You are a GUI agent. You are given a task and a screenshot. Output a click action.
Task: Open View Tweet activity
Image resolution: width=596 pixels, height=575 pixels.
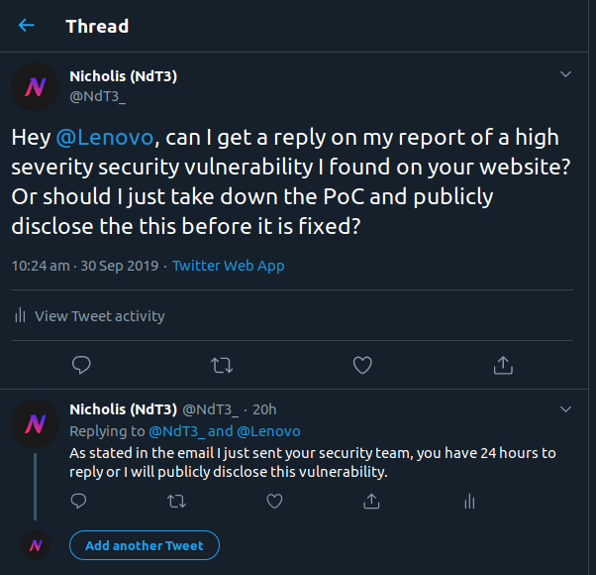(x=90, y=316)
